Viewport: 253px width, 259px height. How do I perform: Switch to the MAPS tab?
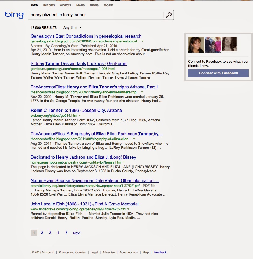pyautogui.click(x=80, y=5)
